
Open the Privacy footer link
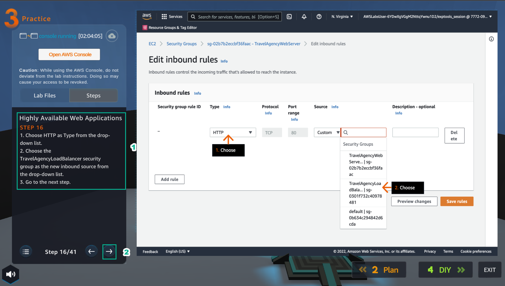pyautogui.click(x=430, y=251)
